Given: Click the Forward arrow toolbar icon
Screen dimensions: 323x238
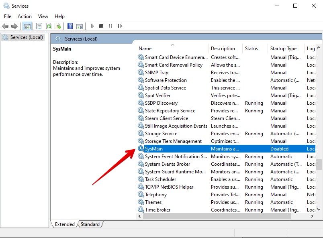Looking at the screenshot, I should click(x=14, y=26).
